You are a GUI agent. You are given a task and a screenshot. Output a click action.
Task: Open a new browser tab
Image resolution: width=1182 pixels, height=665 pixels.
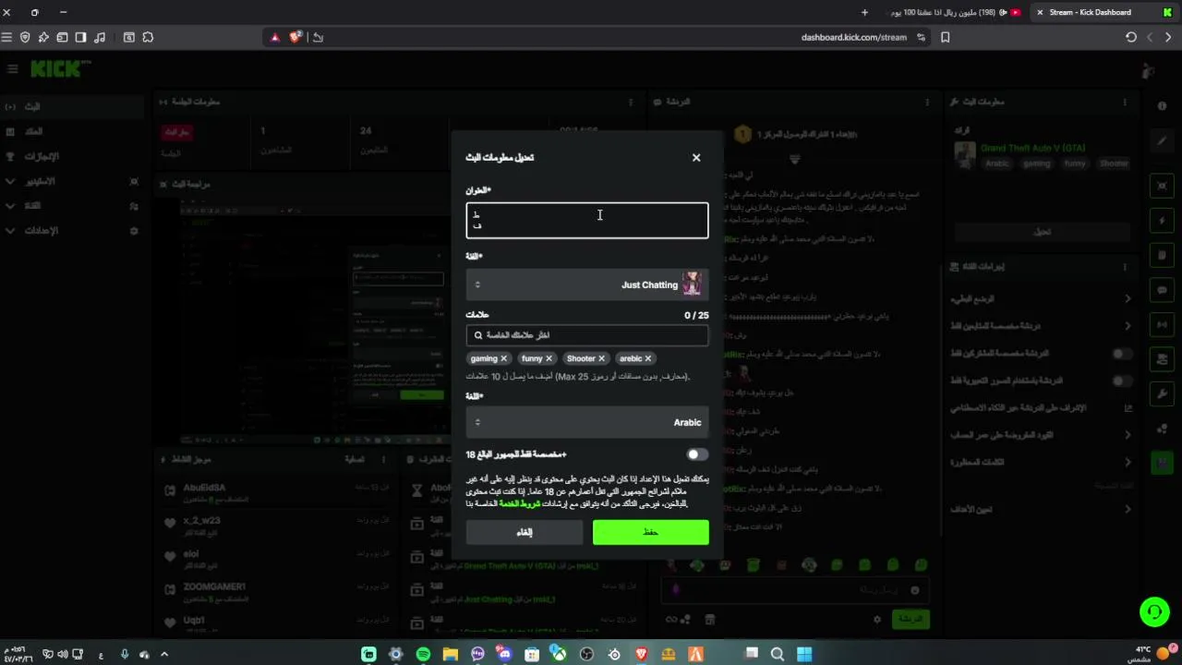tap(864, 12)
